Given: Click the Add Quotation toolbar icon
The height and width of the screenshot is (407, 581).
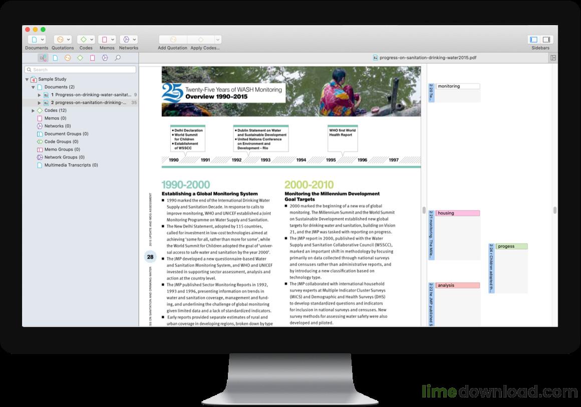Looking at the screenshot, I should 173,39.
